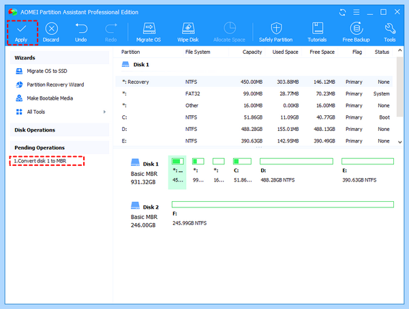Collapse the Pending Operations section

pos(59,148)
